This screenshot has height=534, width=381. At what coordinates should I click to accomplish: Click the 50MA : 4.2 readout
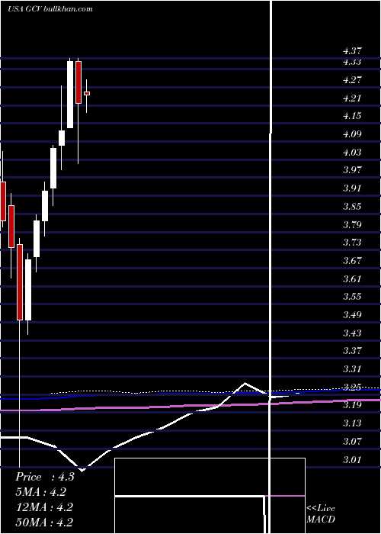44,522
